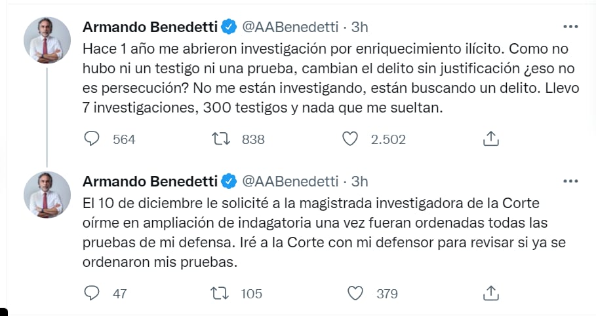Click @AABenedetti handle in second tweet
Viewport: 596px width, 316px height.
[290, 181]
